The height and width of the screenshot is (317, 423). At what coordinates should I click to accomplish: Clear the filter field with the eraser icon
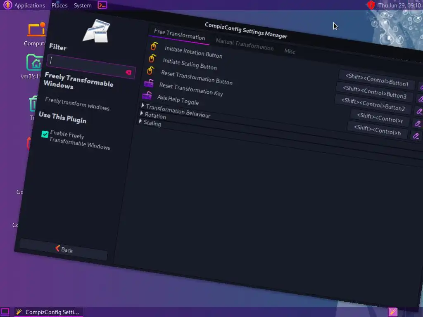click(128, 72)
